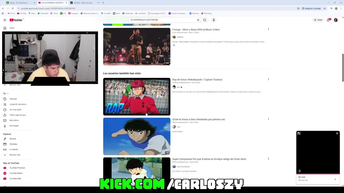Image resolution: width=344 pixels, height=193 pixels.
Task: Open a new browser tab
Action: coord(103,3)
